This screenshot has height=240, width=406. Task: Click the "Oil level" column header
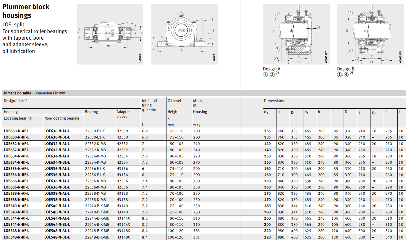pyautogui.click(x=174, y=101)
